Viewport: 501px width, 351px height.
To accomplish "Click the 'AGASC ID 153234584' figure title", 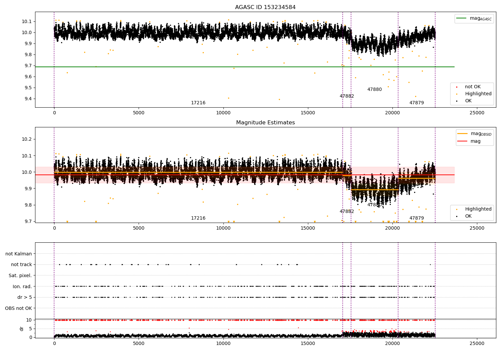I will pyautogui.click(x=265, y=7).
